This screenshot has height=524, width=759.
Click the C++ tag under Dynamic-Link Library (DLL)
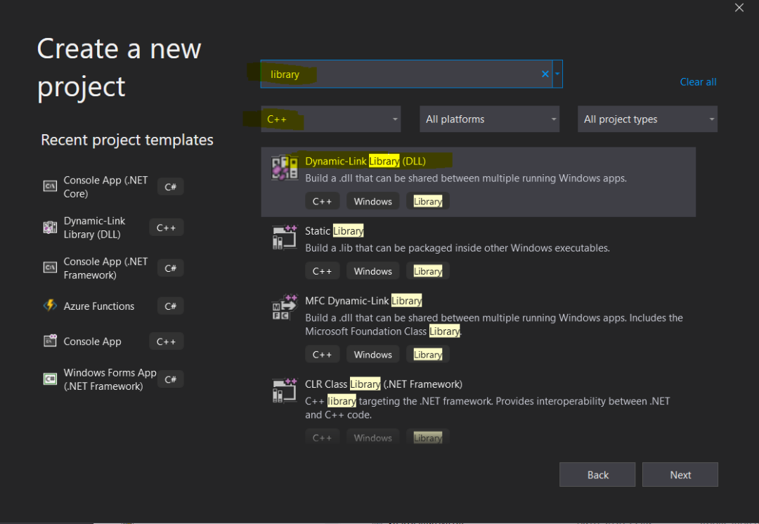pyautogui.click(x=322, y=202)
